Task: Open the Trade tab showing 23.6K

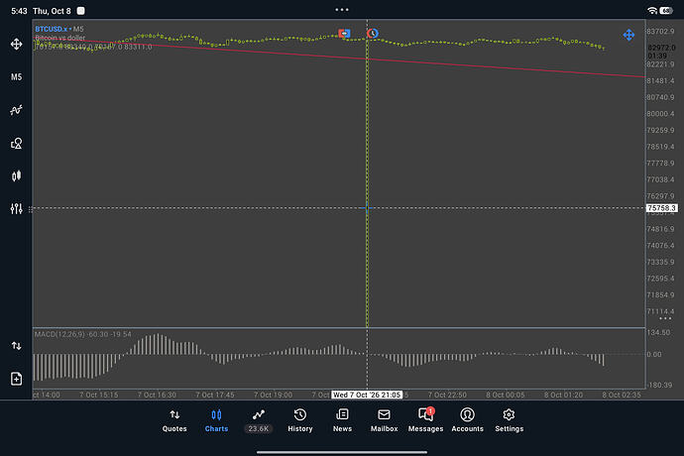Action: pyautogui.click(x=259, y=421)
